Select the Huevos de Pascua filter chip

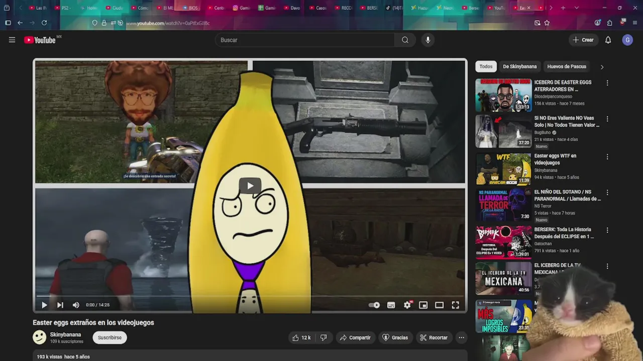point(567,66)
